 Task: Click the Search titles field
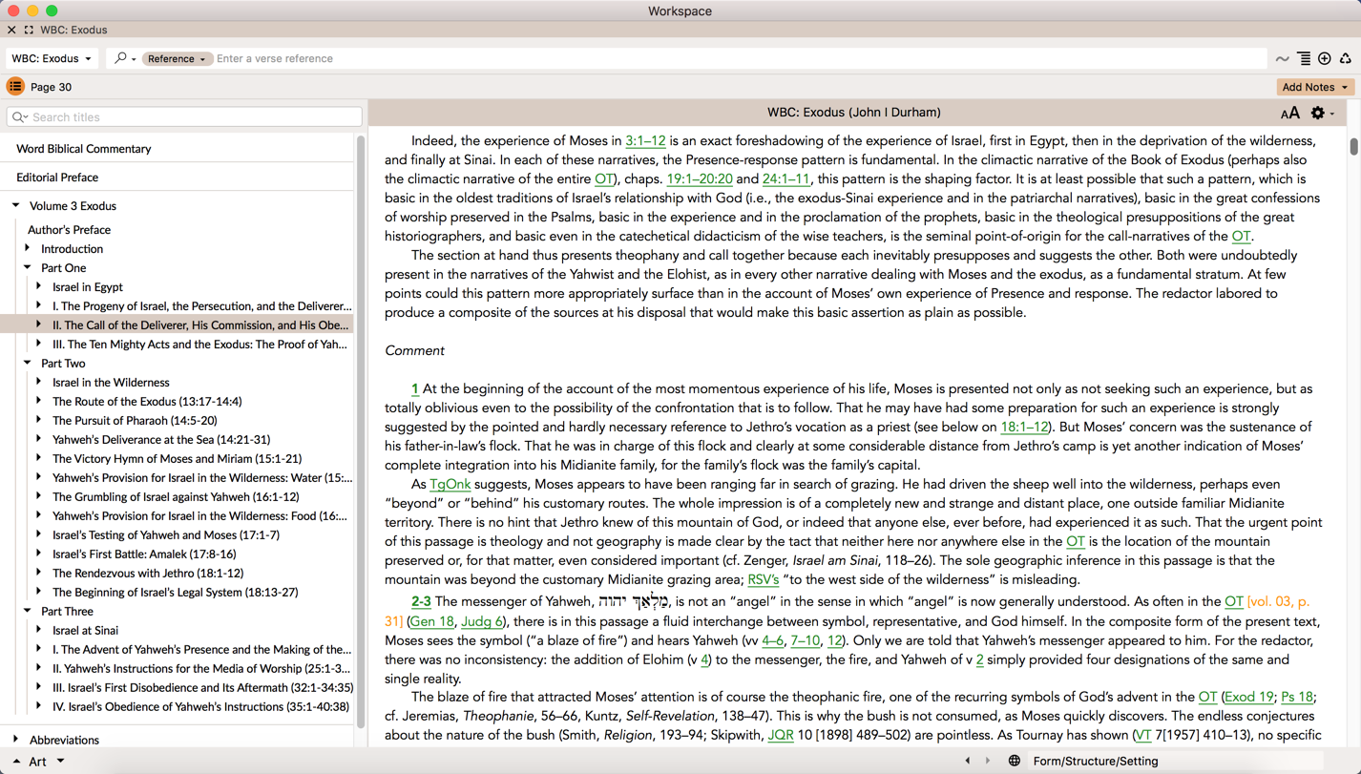[x=184, y=117]
